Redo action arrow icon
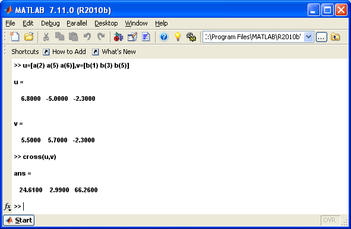The height and width of the screenshot is (229, 351). click(x=101, y=37)
